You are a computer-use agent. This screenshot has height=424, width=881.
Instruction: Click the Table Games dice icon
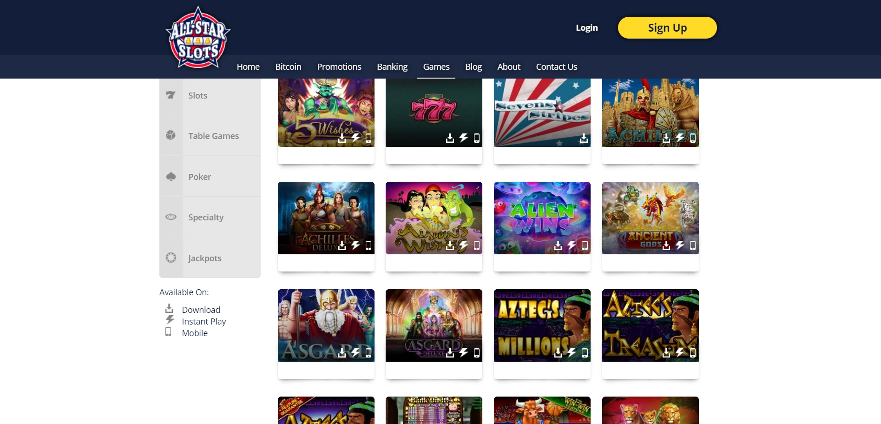coord(171,135)
